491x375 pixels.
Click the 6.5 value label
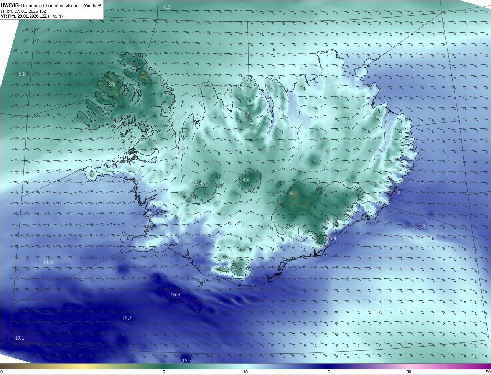click(x=167, y=7)
